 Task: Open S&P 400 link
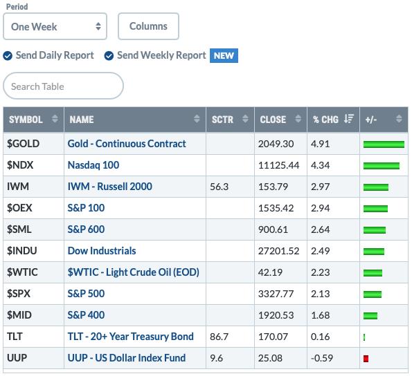pyautogui.click(x=86, y=315)
